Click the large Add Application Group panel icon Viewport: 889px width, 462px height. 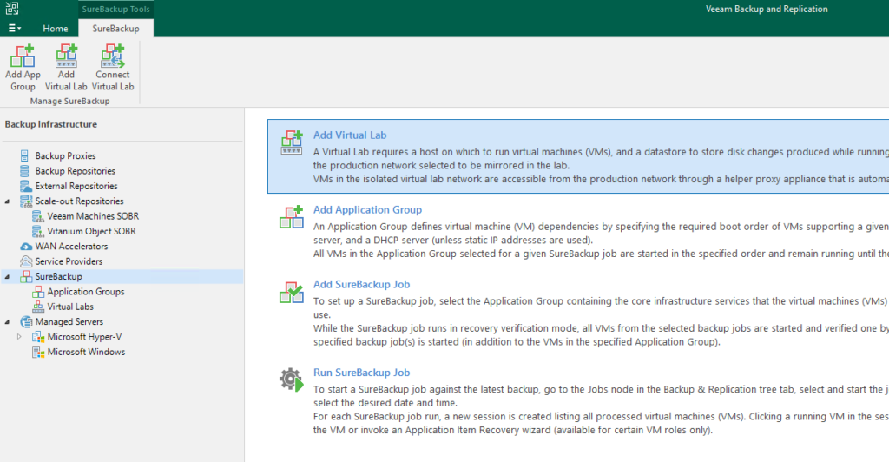coord(292,217)
